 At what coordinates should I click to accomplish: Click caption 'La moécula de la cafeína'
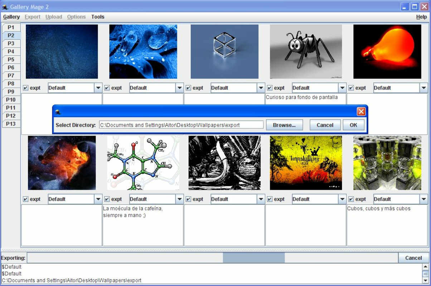[x=133, y=208]
